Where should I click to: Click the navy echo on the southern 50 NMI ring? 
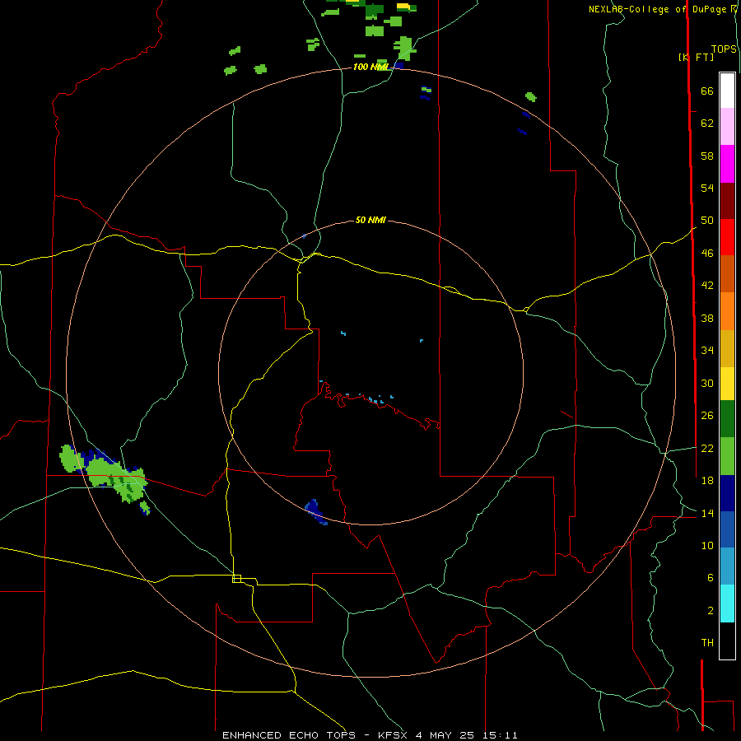(315, 512)
